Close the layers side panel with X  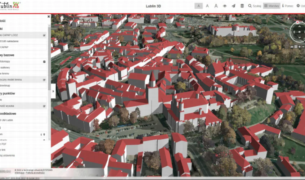pyautogui.click(x=49, y=17)
